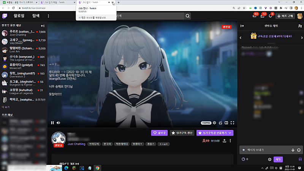
Task: Click the Twitch home logo
Action: coord(6,16)
